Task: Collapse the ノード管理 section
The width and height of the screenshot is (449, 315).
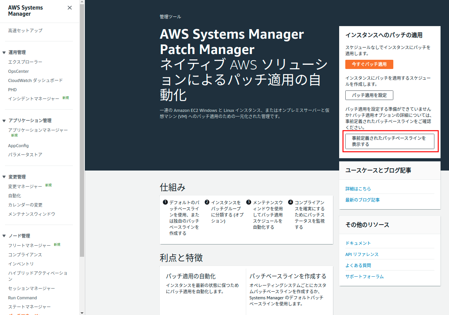Action: 4,236
